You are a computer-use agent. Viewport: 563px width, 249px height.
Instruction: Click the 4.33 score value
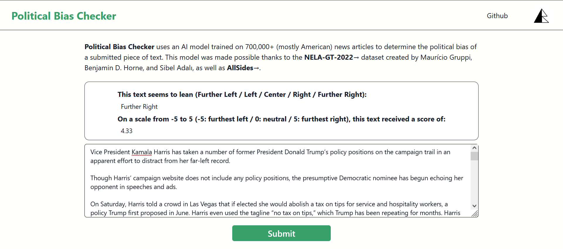127,131
